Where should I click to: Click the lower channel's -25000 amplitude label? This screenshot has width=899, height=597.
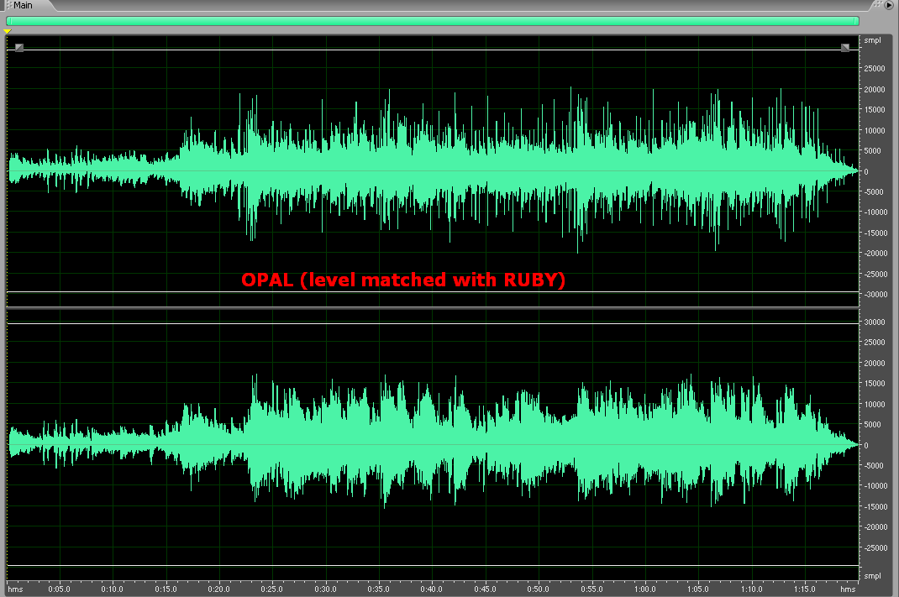[x=875, y=547]
